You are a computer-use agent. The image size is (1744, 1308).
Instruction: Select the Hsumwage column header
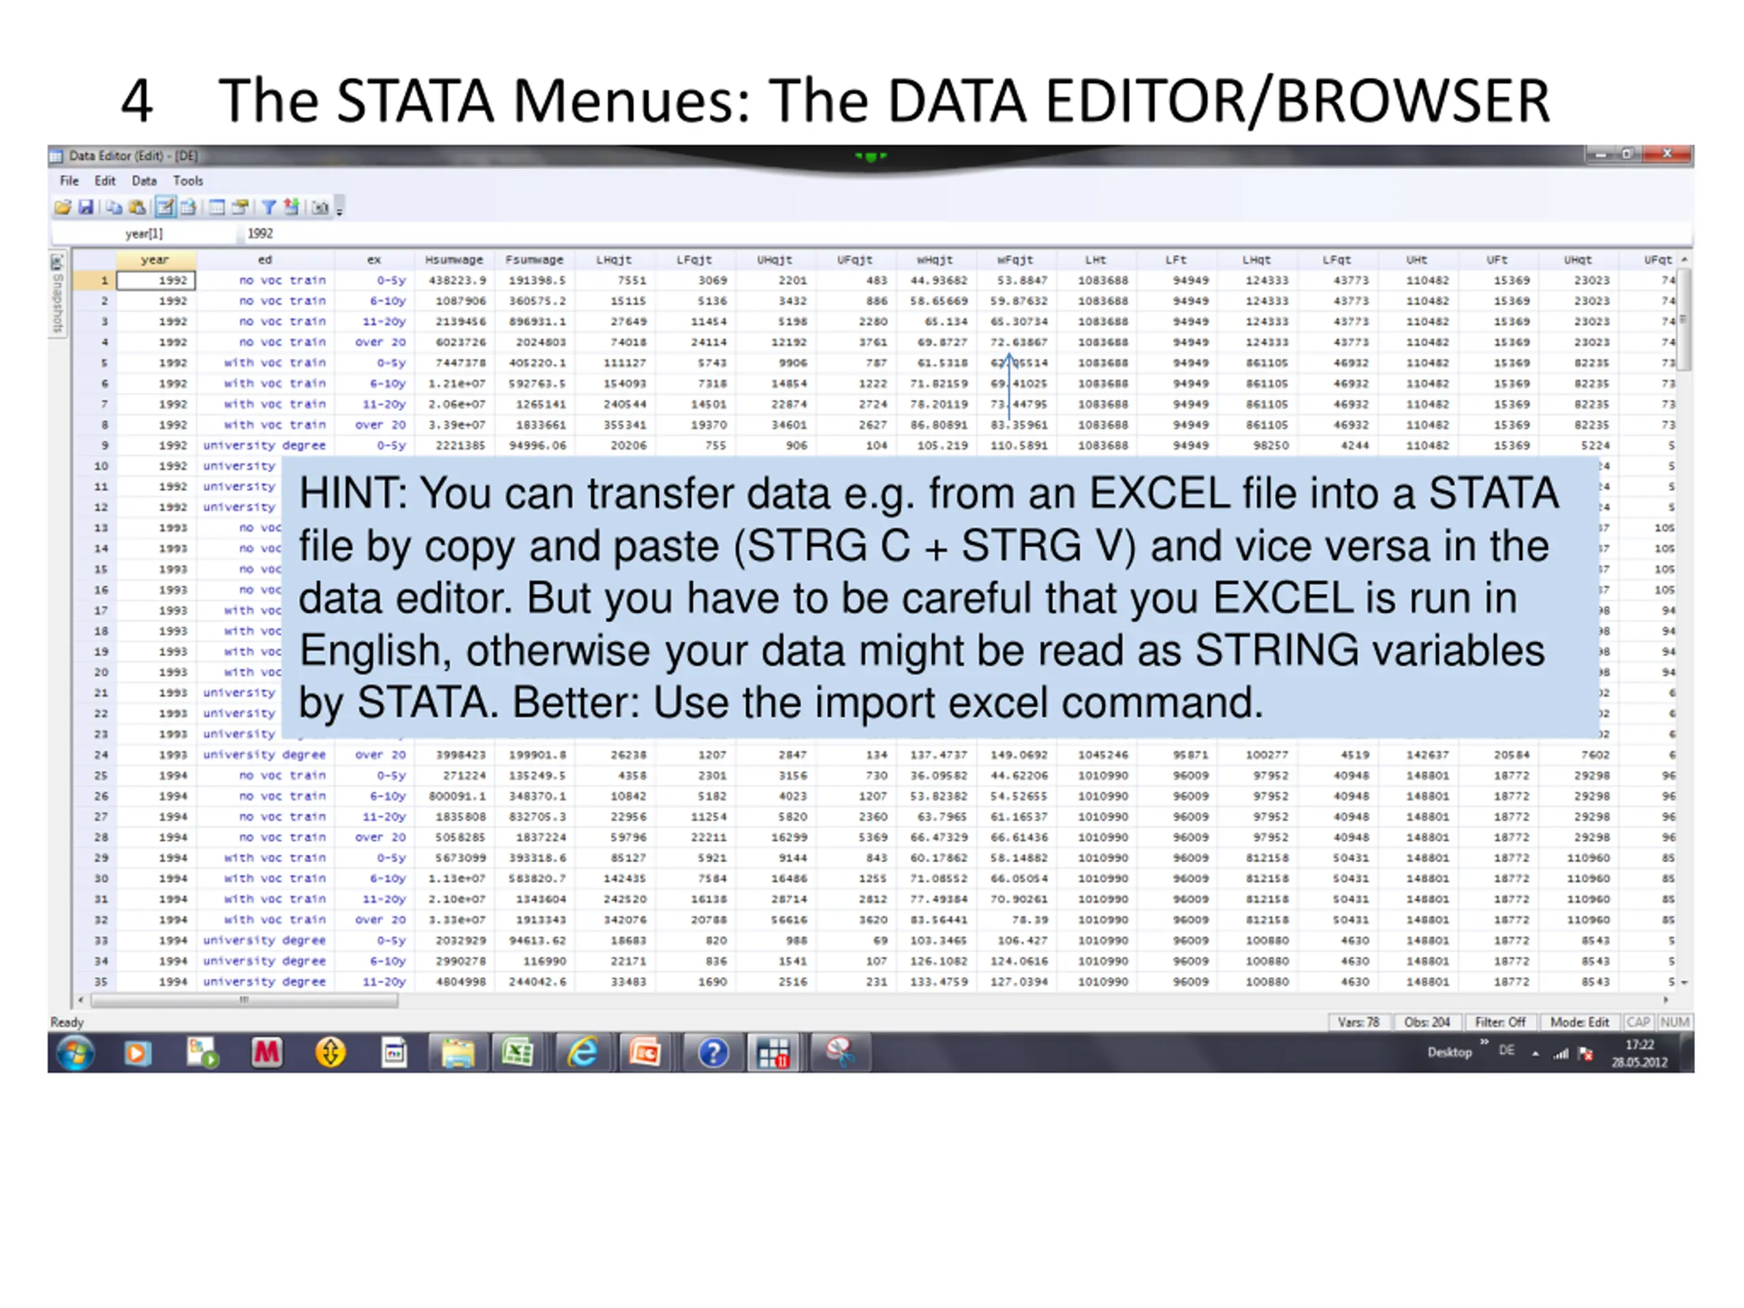454,260
